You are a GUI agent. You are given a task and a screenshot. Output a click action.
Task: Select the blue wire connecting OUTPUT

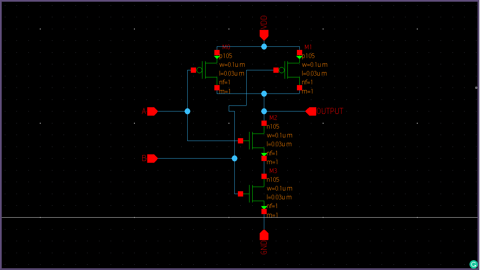pyautogui.click(x=288, y=111)
